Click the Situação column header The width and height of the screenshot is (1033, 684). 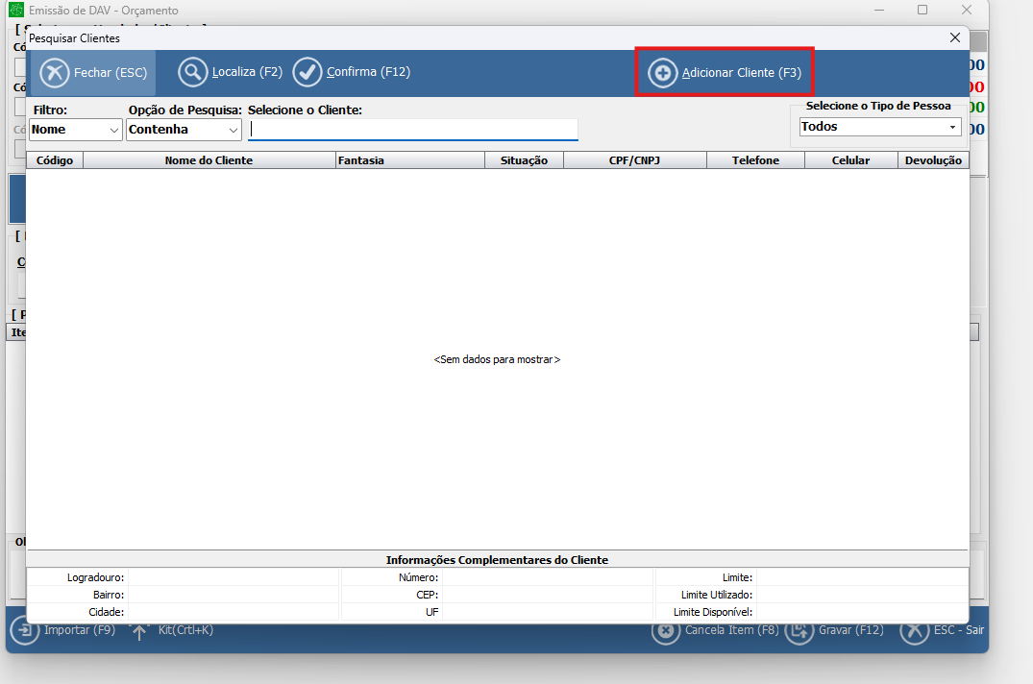pyautogui.click(x=524, y=160)
